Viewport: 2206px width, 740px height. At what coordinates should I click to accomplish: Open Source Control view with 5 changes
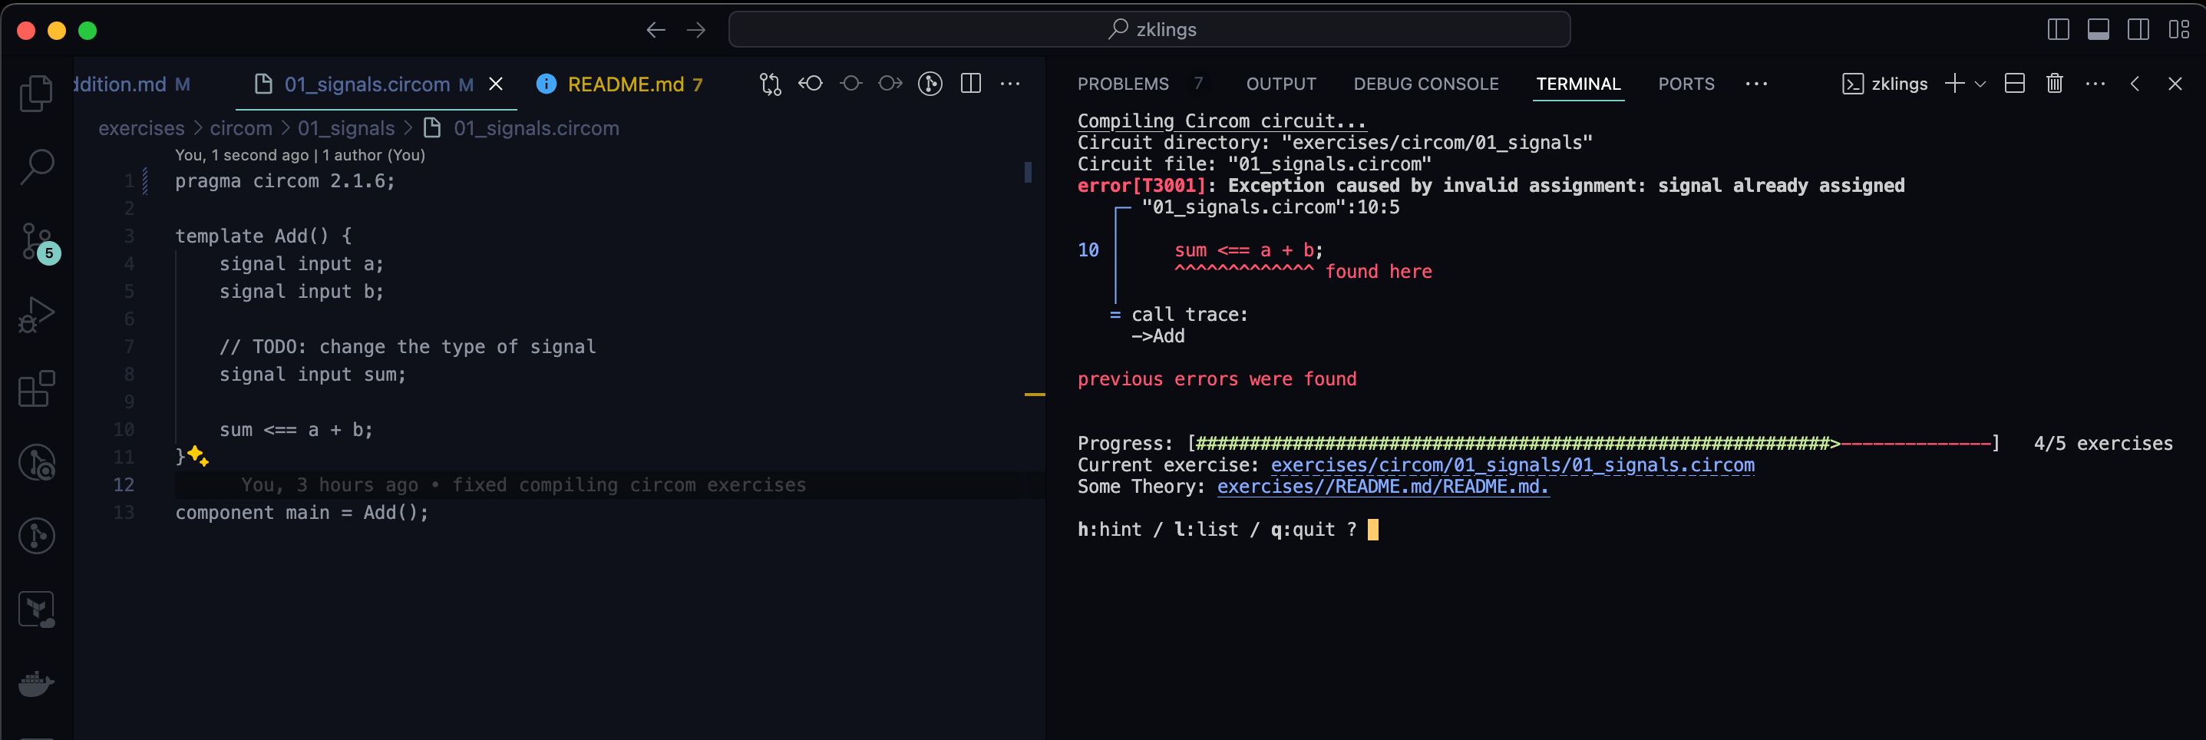[38, 243]
